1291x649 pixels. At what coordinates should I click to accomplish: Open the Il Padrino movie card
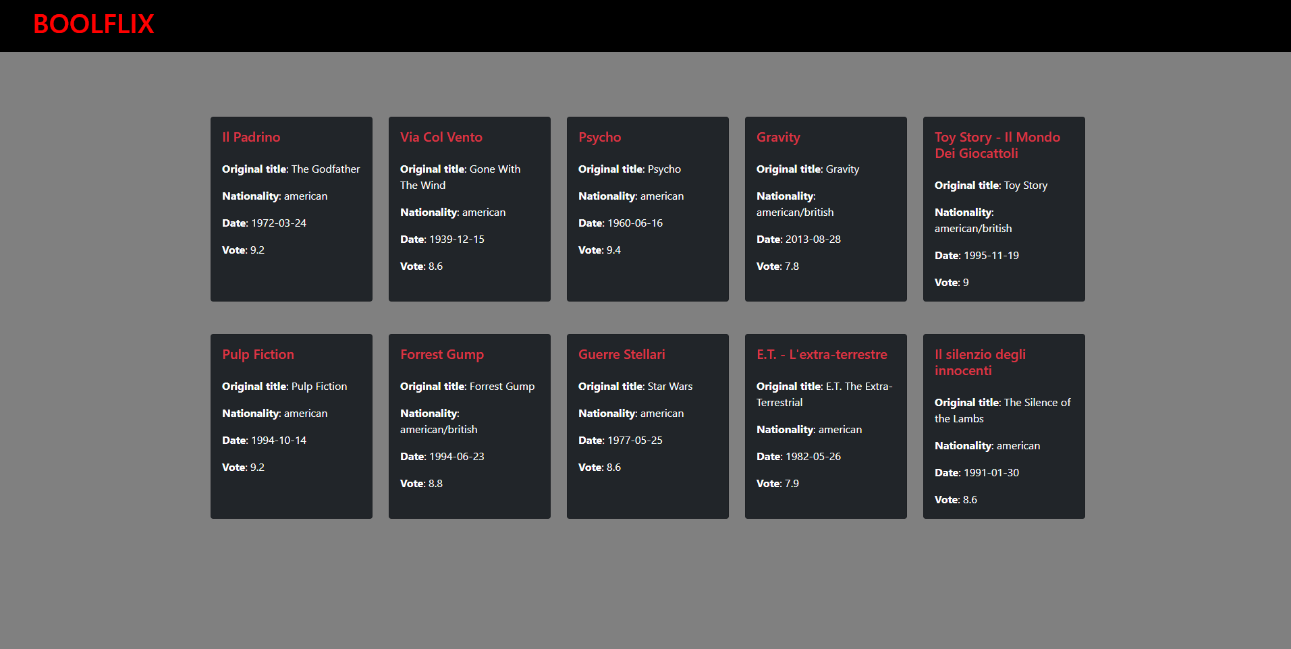291,209
